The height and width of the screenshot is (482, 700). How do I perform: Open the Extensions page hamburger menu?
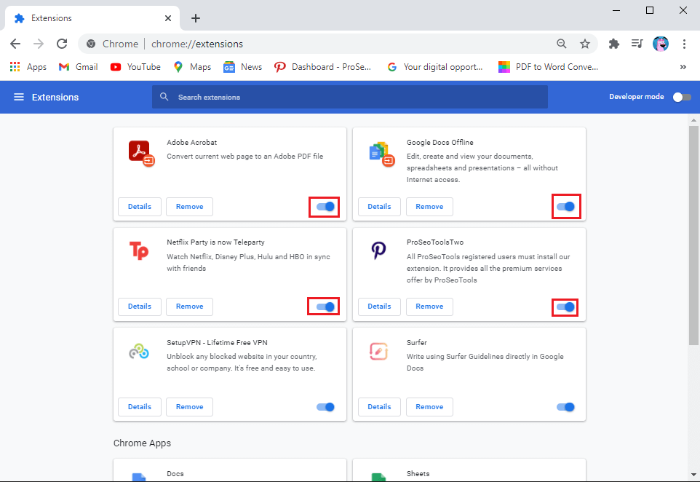18,96
